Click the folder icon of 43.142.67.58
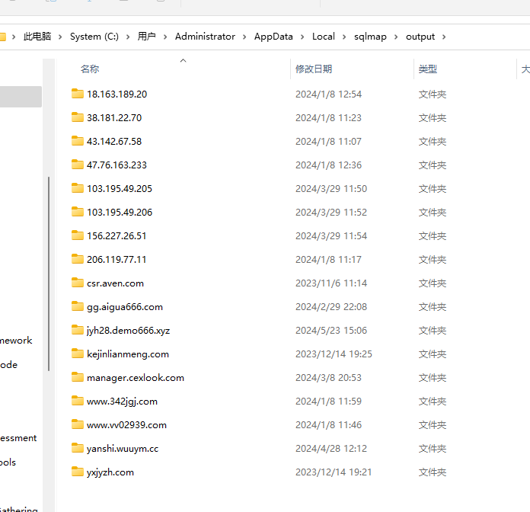 coord(78,141)
